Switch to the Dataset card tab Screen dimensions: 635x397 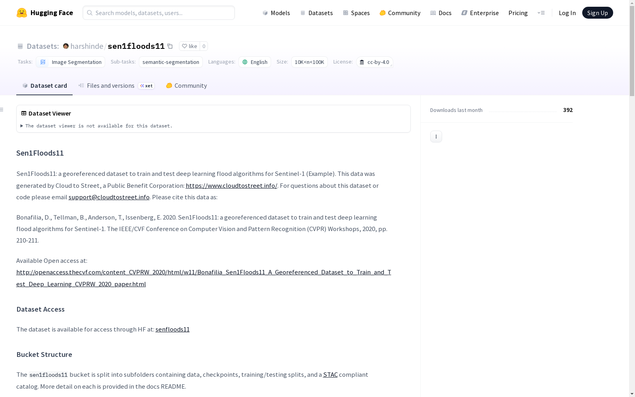point(44,86)
